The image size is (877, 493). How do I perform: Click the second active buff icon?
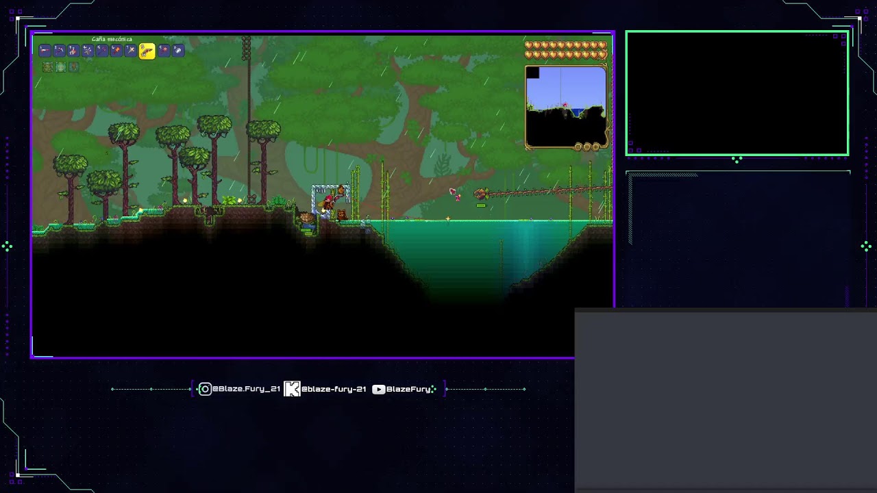[61, 67]
